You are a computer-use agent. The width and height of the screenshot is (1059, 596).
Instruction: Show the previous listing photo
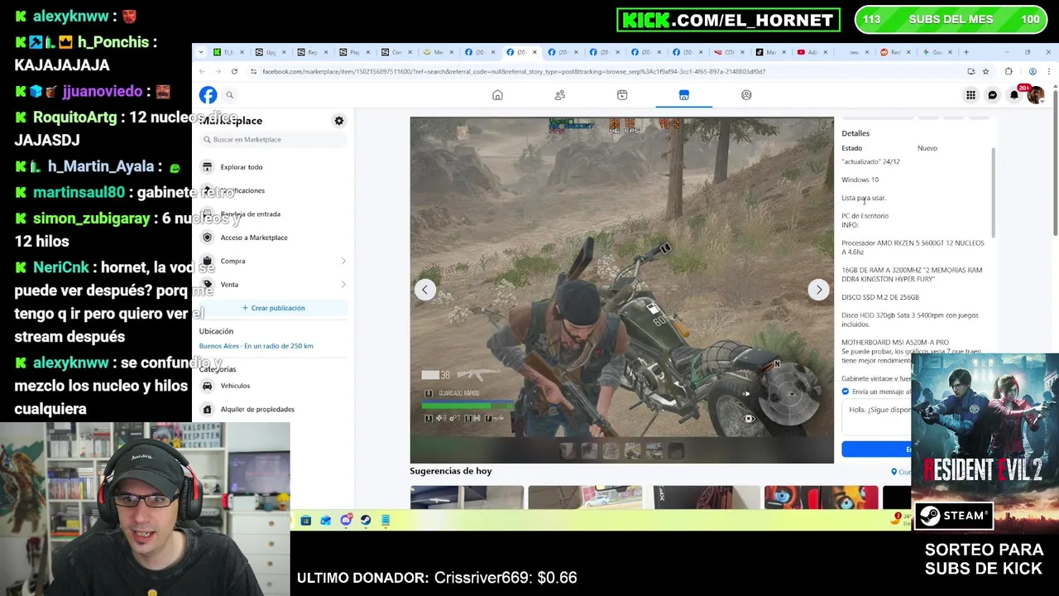click(425, 290)
